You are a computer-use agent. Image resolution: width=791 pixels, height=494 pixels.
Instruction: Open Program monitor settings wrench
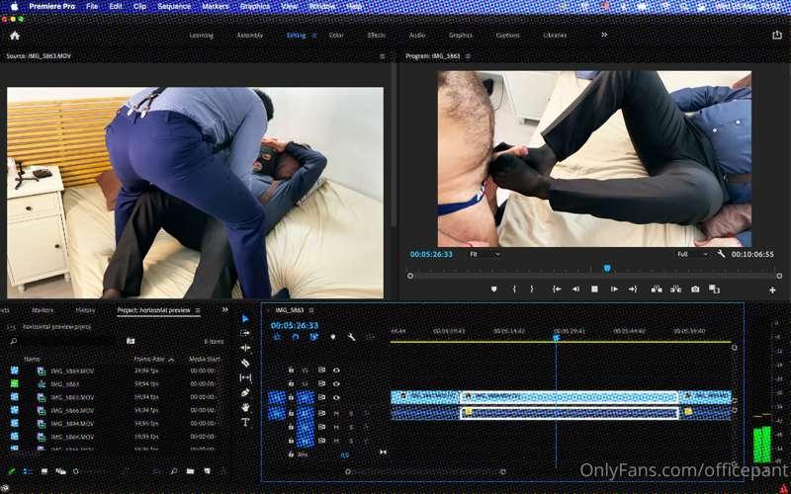click(x=721, y=254)
